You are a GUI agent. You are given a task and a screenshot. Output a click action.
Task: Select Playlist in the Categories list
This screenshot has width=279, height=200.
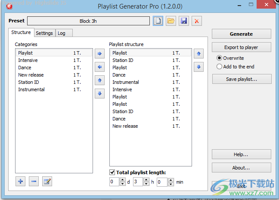pos(54,53)
